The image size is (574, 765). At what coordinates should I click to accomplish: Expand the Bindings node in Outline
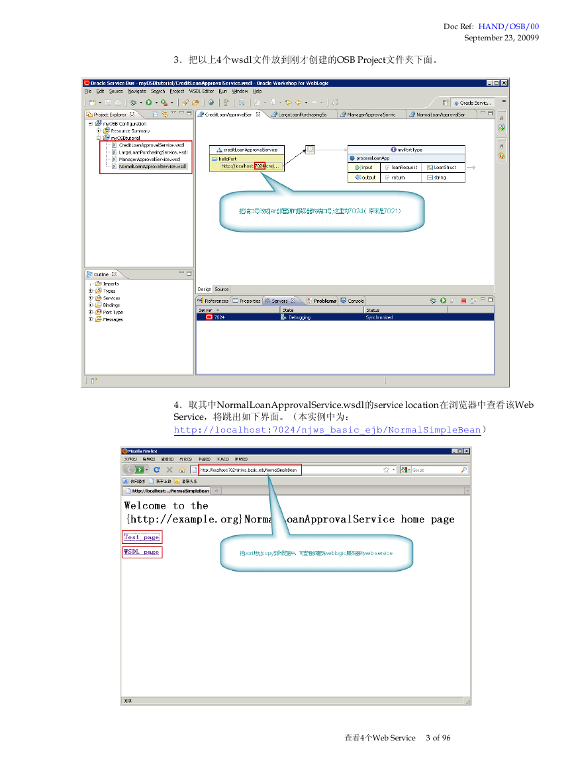(x=90, y=305)
